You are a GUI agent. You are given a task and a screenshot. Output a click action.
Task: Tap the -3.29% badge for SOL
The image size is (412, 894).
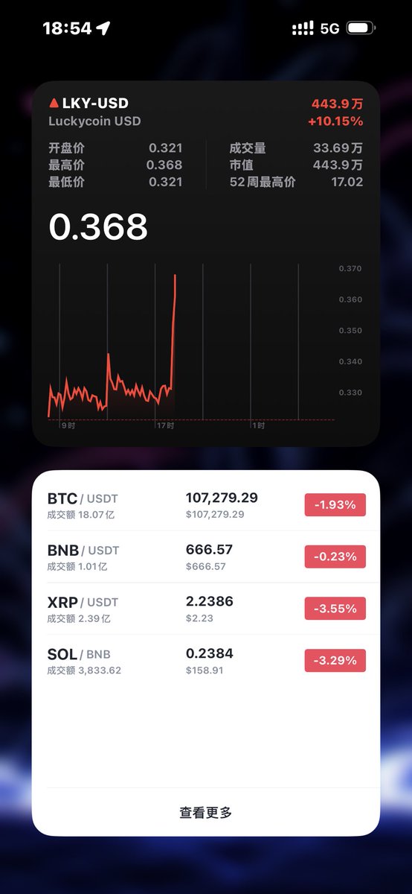coord(335,660)
